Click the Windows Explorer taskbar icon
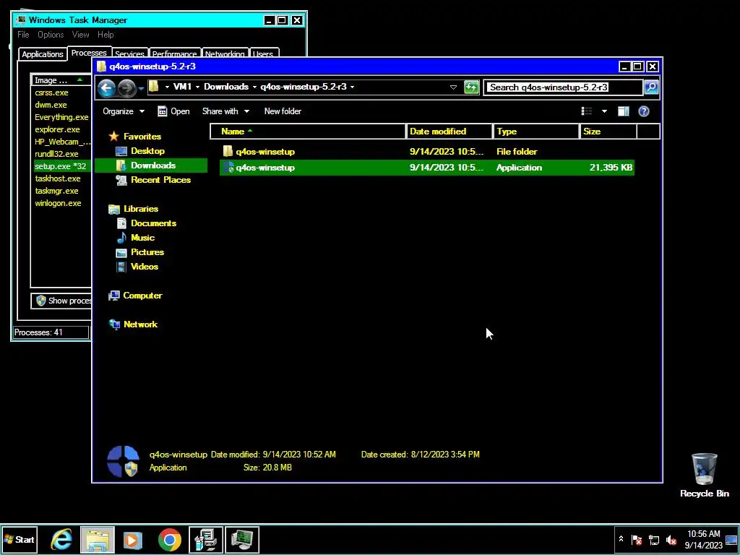 98,539
